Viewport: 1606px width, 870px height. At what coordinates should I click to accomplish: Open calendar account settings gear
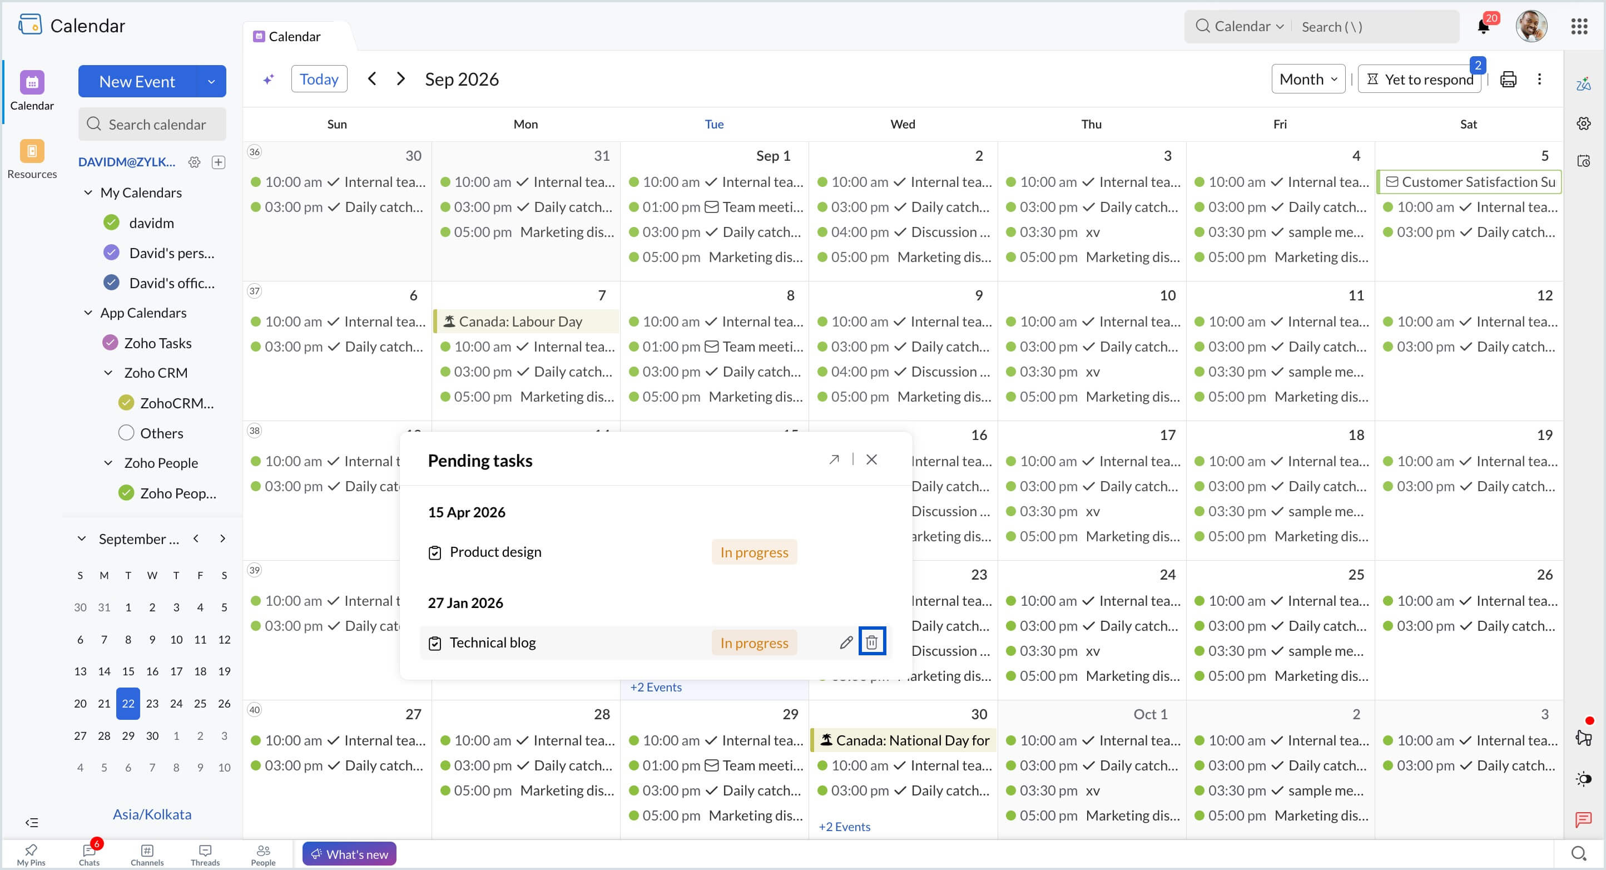(195, 162)
